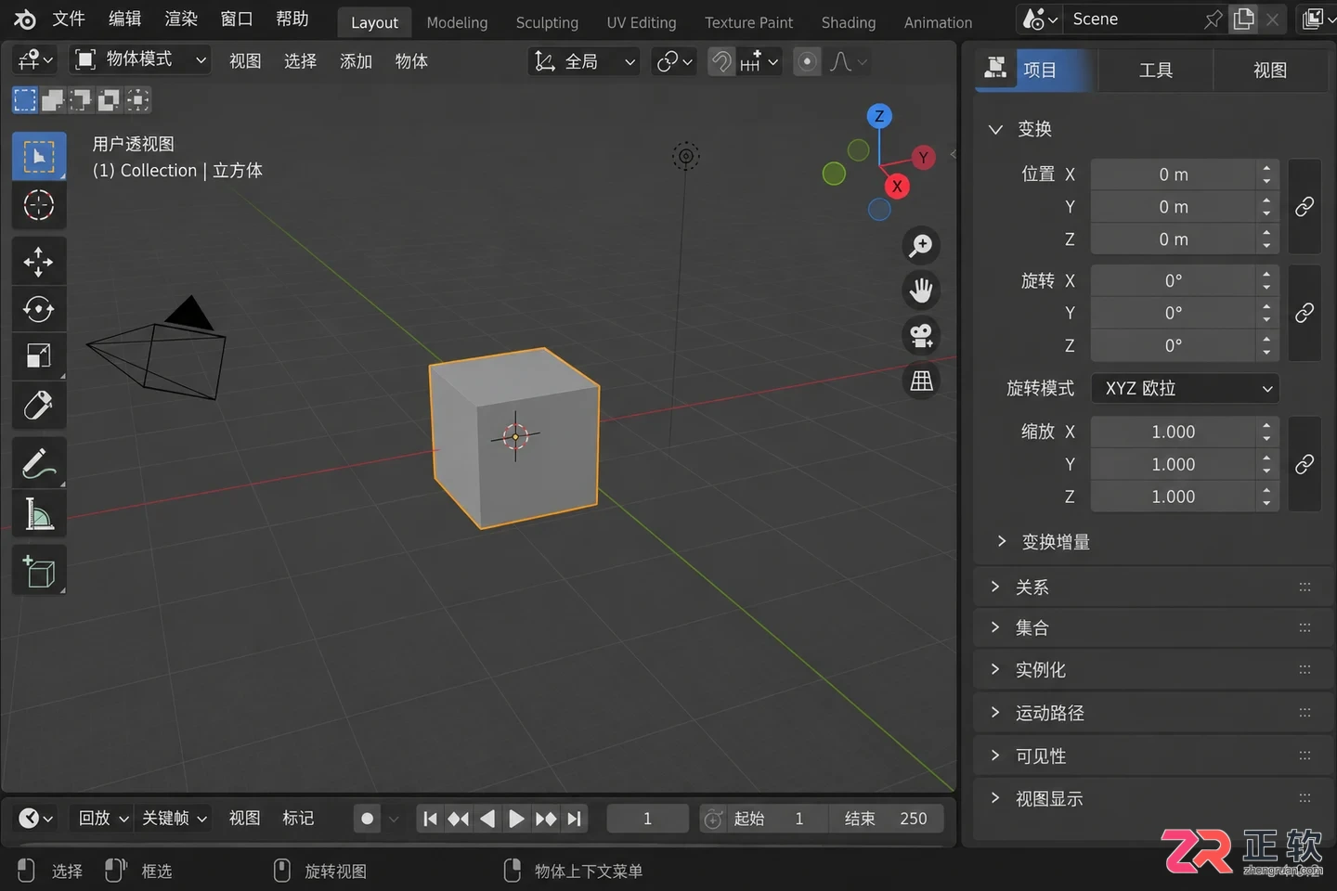Switch to the 工具 sidebar tab
Viewport: 1337px width, 891px height.
(x=1155, y=70)
